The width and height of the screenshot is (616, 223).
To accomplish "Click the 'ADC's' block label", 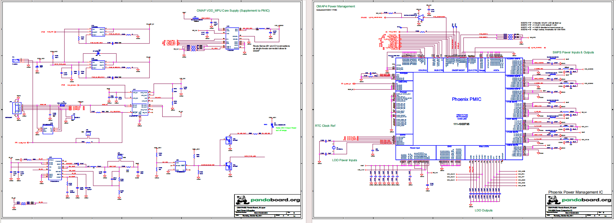I will pos(496,70).
